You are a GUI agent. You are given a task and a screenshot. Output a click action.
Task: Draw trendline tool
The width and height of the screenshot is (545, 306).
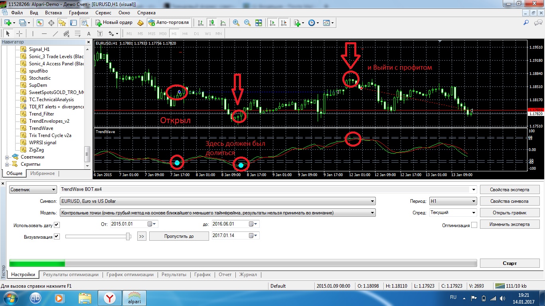55,34
